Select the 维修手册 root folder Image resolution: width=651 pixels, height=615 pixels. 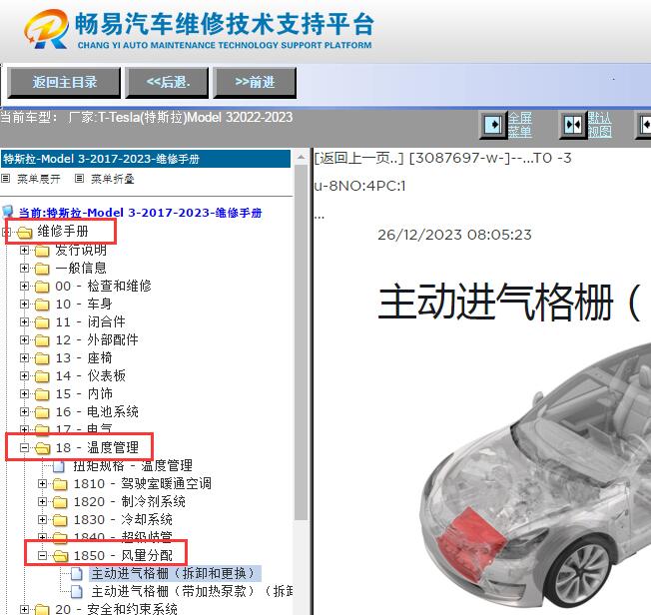click(63, 231)
